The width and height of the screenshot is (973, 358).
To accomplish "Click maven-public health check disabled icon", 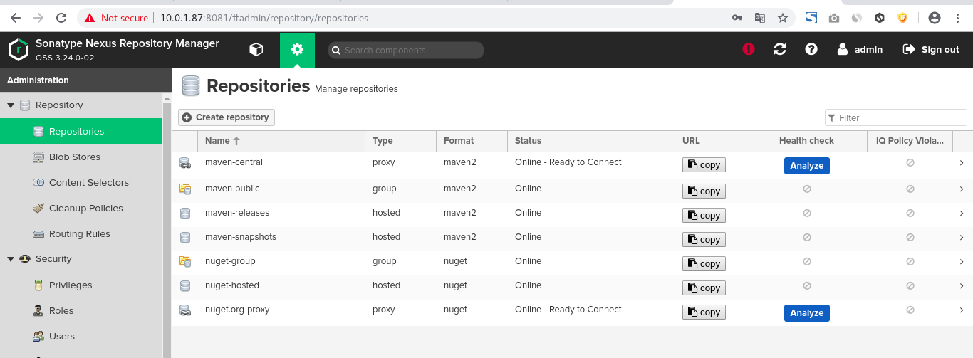I will [807, 189].
